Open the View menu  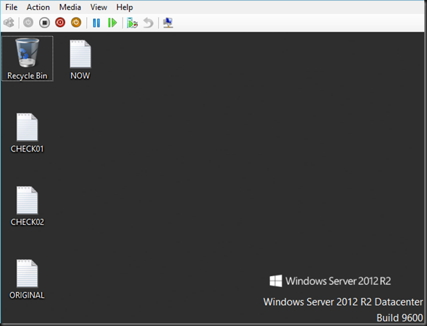point(98,7)
